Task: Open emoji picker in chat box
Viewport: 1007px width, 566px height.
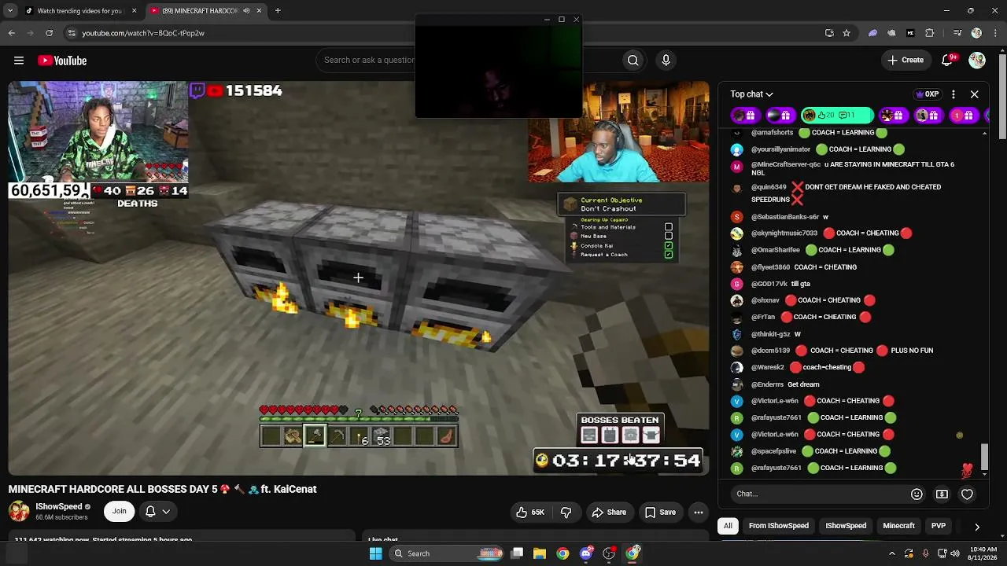Action: click(x=917, y=494)
